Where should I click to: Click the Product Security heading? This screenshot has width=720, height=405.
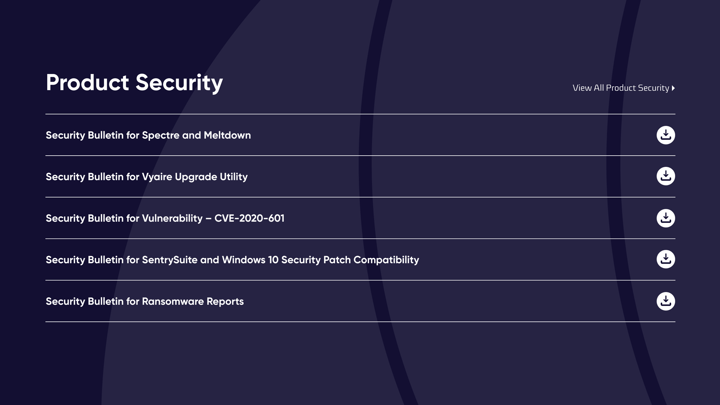click(134, 83)
